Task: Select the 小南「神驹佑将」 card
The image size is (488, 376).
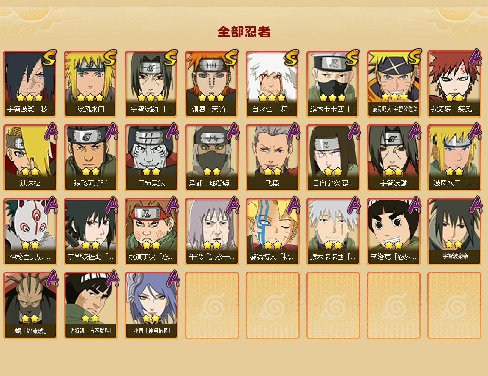Action: 151,306
